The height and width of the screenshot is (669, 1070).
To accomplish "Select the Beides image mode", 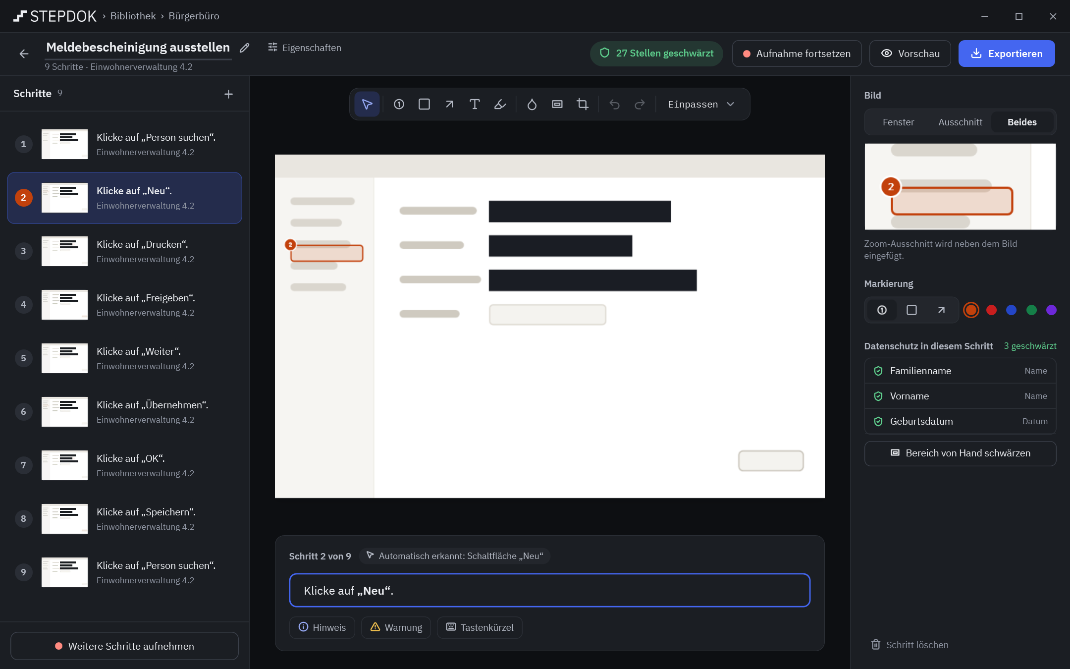I will tap(1022, 122).
